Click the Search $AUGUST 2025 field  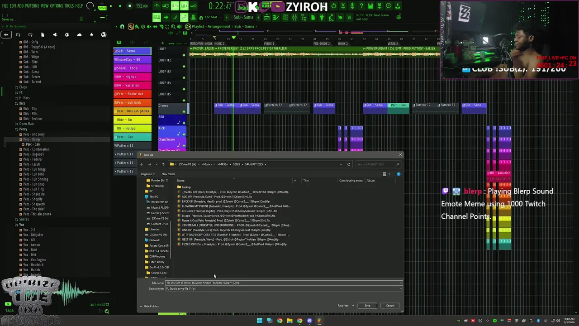(378, 164)
